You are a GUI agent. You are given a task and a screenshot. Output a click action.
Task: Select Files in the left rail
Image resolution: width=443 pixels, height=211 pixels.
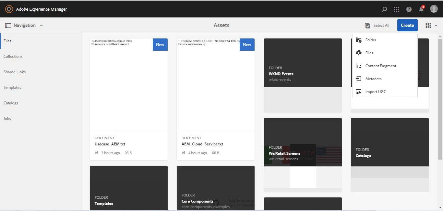click(41, 41)
